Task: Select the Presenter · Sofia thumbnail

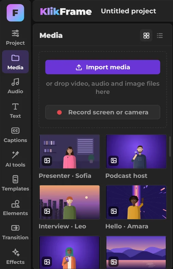Action: point(69,152)
